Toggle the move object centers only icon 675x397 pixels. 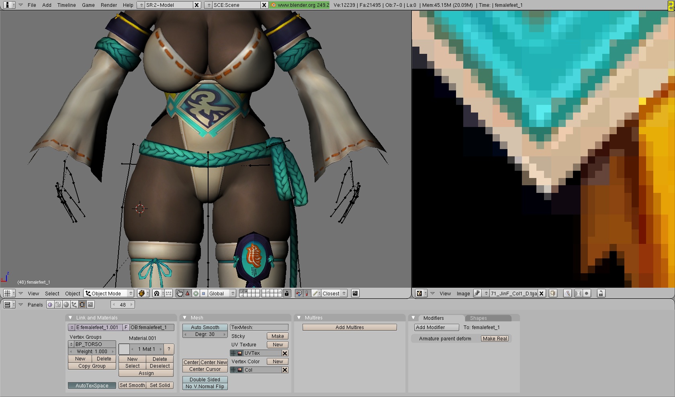tap(169, 293)
